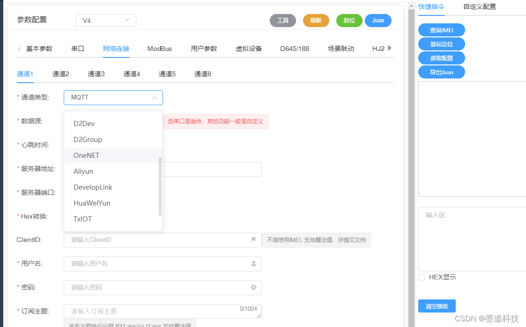Switch to the ModBus tab
Viewport: 526px width, 327px height.
coord(161,48)
